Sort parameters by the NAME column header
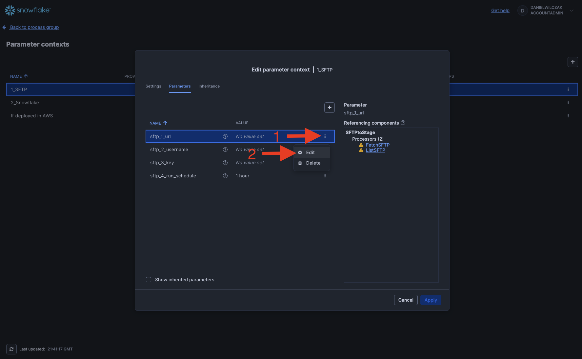This screenshot has width=582, height=359. pos(155,123)
